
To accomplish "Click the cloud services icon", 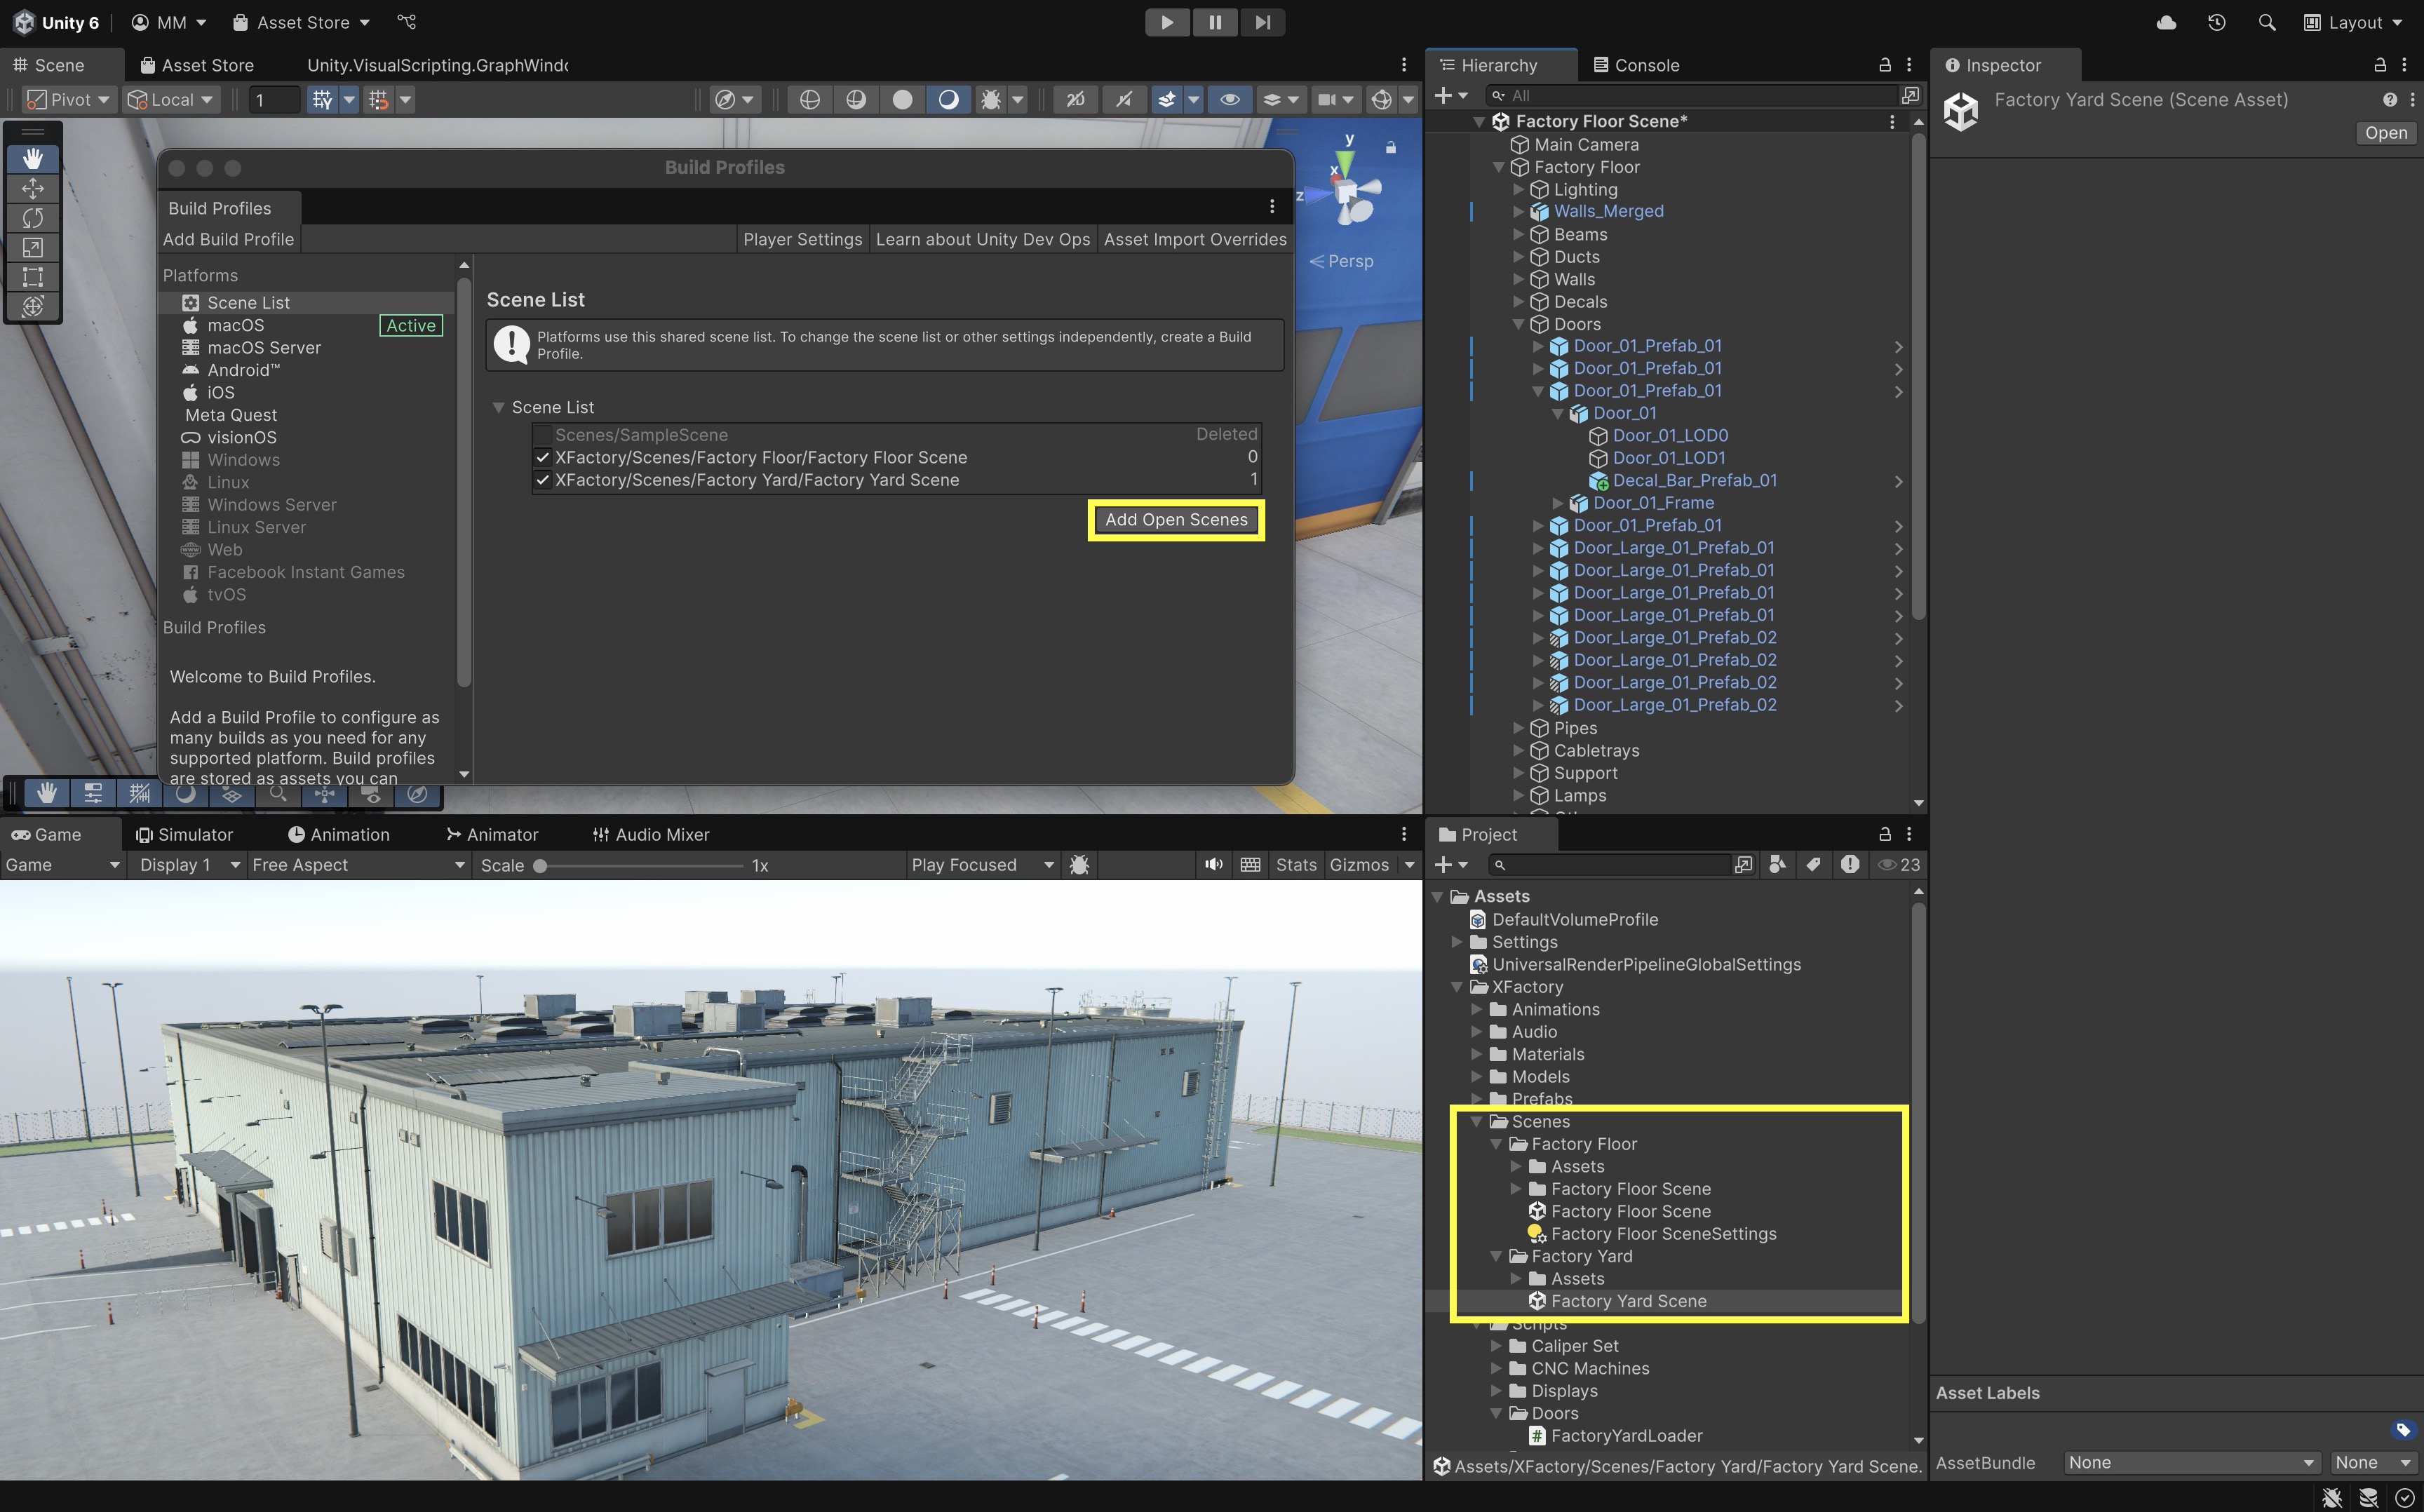I will [x=2166, y=22].
